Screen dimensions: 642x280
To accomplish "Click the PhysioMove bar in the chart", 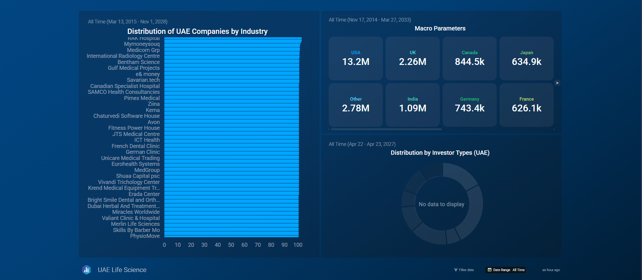I will click(231, 236).
